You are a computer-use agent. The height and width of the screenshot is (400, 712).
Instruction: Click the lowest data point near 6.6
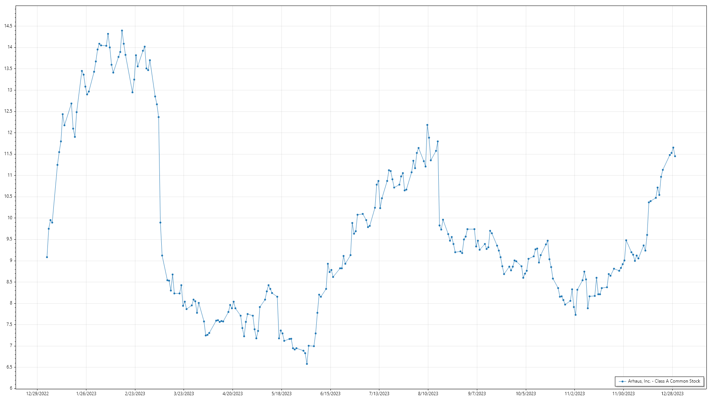pyautogui.click(x=307, y=364)
